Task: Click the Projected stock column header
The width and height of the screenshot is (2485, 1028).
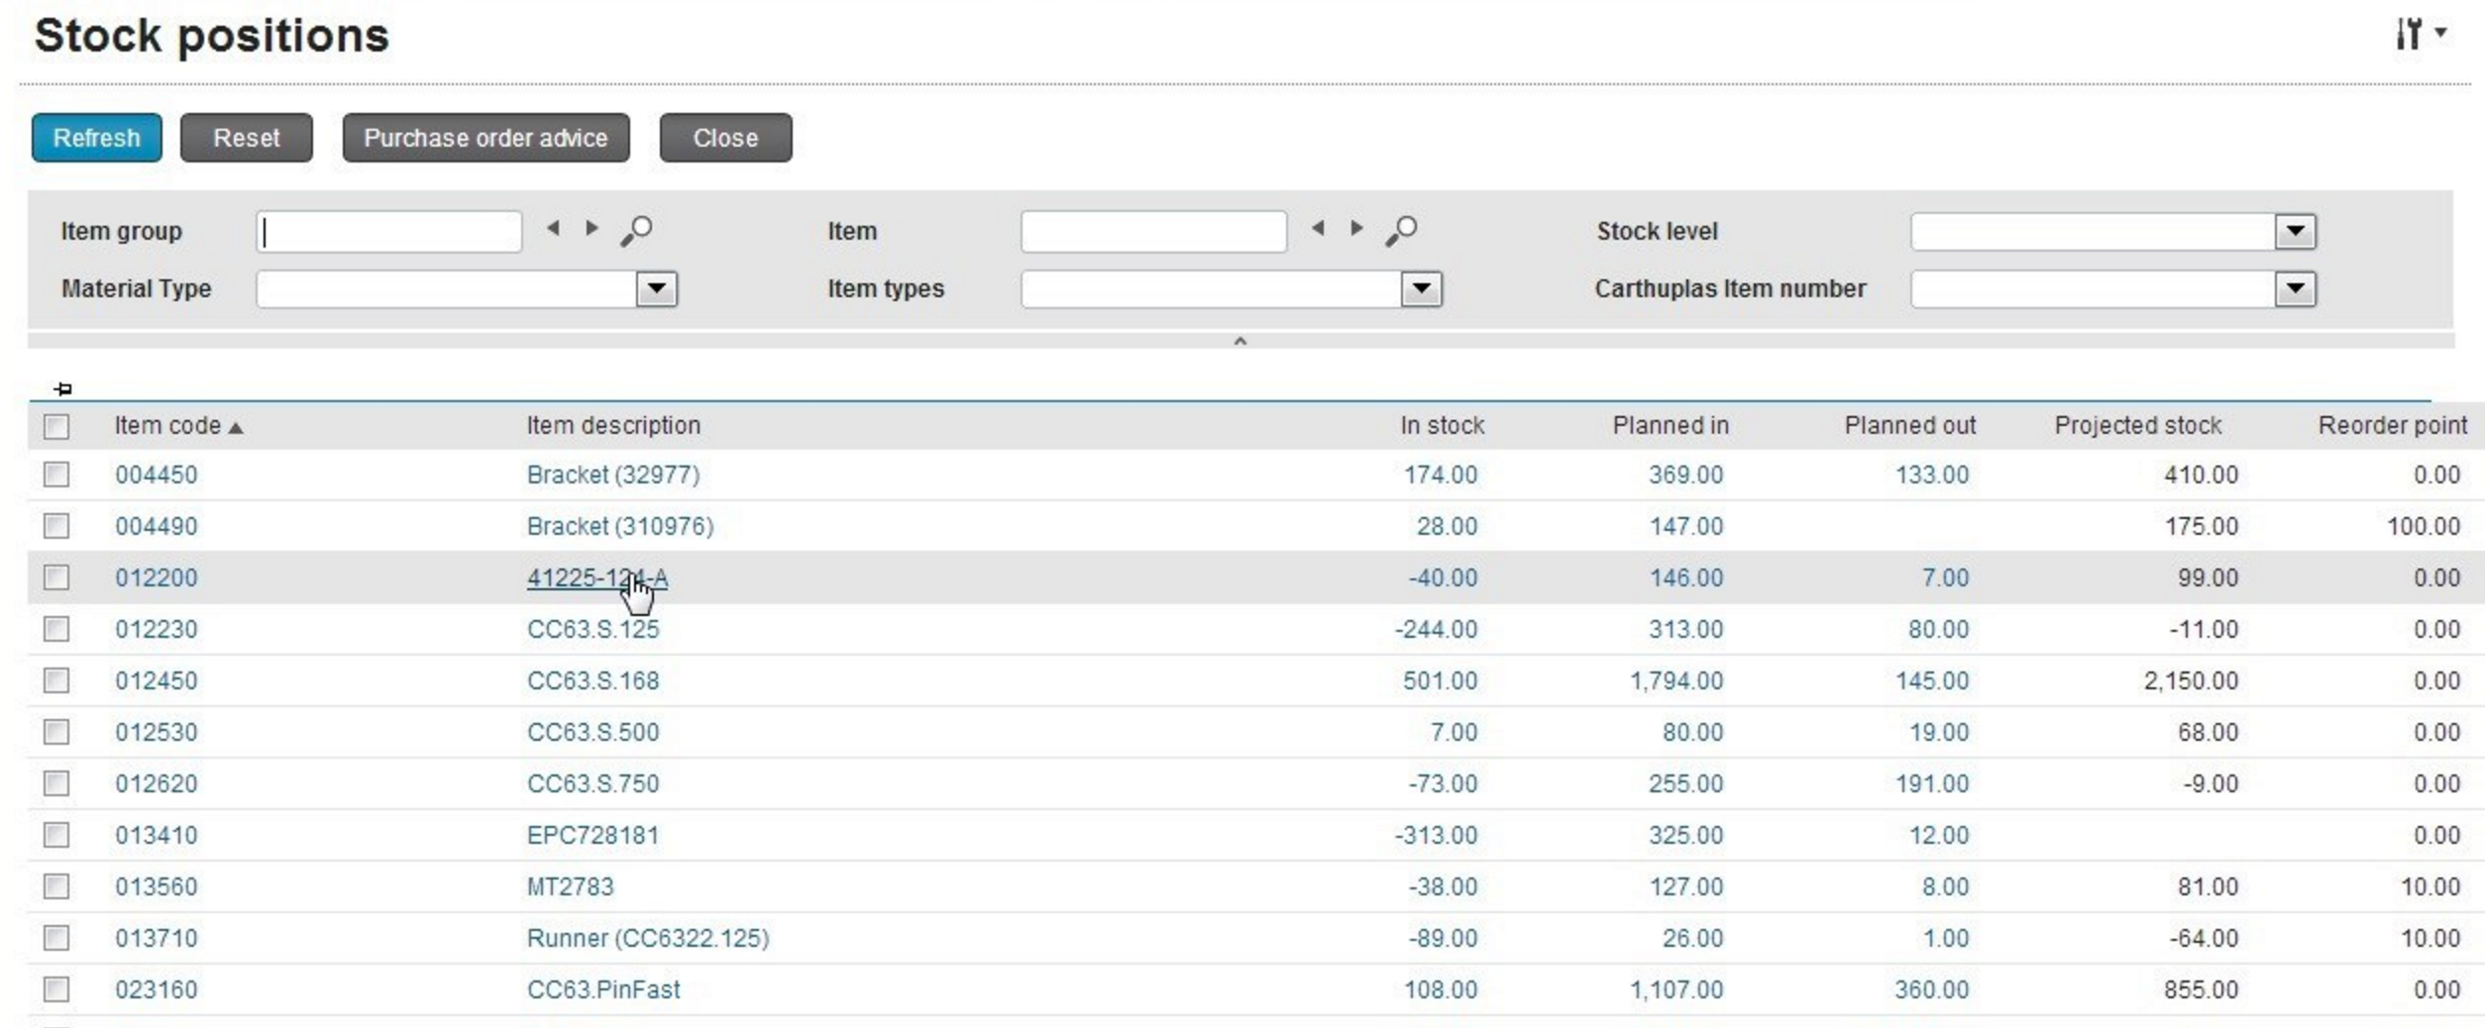Action: tap(2137, 426)
